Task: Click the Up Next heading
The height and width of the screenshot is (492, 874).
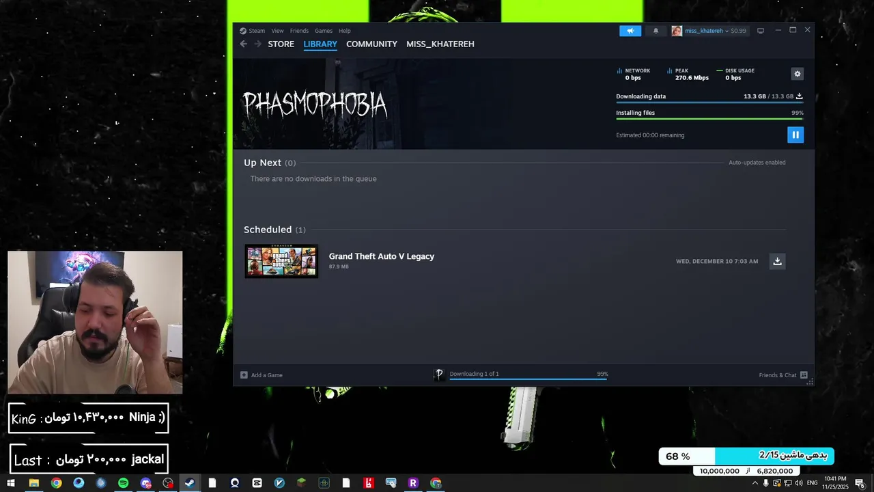Action: [x=262, y=163]
